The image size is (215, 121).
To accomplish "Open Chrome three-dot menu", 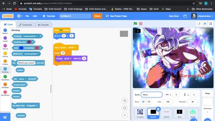I will pos(211,3).
